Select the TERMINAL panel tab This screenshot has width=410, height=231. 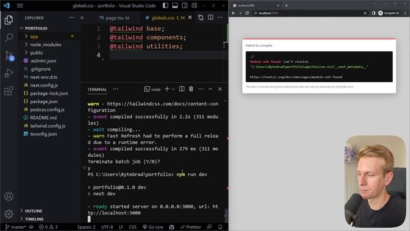[97, 89]
